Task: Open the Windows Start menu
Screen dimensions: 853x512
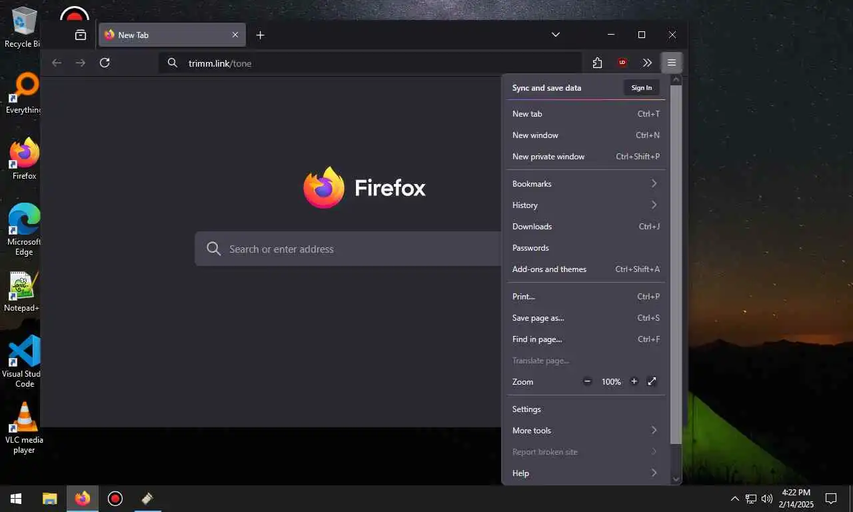Action: click(16, 499)
